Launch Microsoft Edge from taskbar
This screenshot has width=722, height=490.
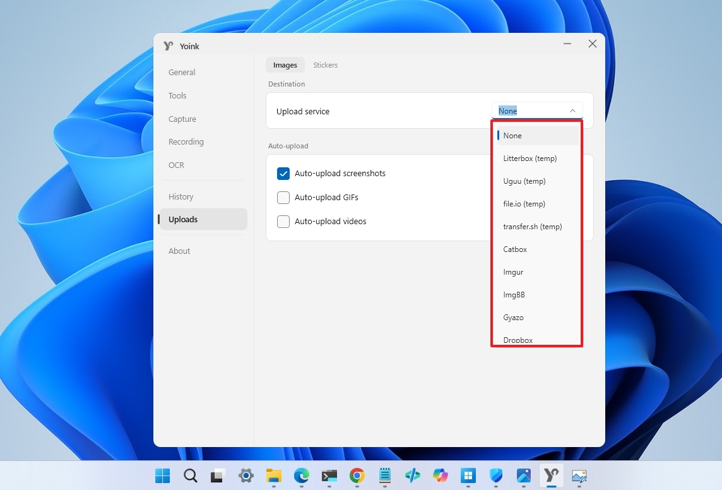(302, 475)
